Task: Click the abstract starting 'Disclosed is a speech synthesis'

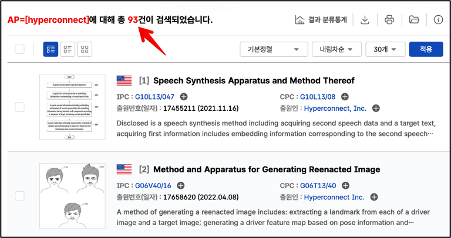Action: pos(277,128)
